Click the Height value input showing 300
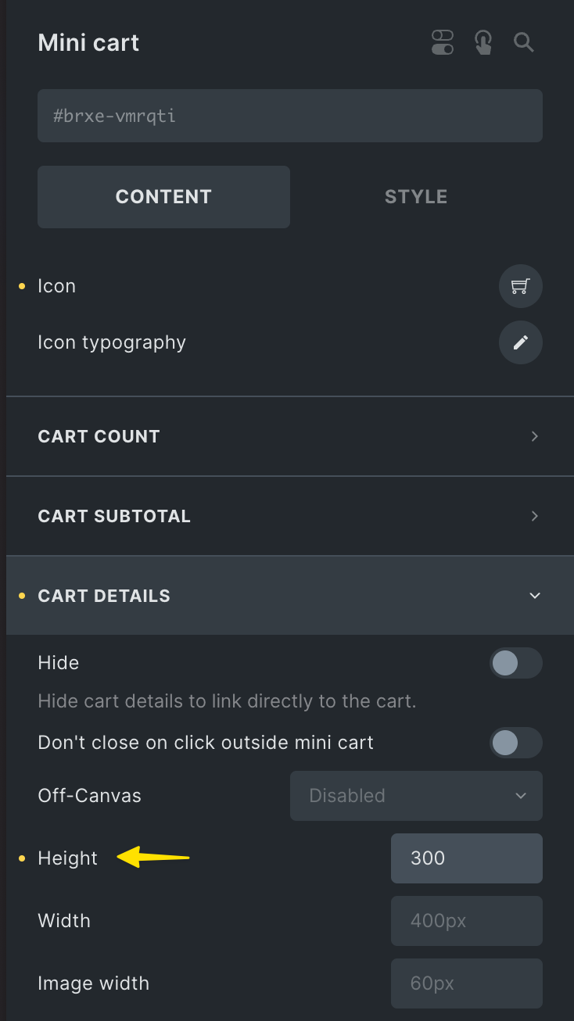The width and height of the screenshot is (574, 1021). click(466, 858)
